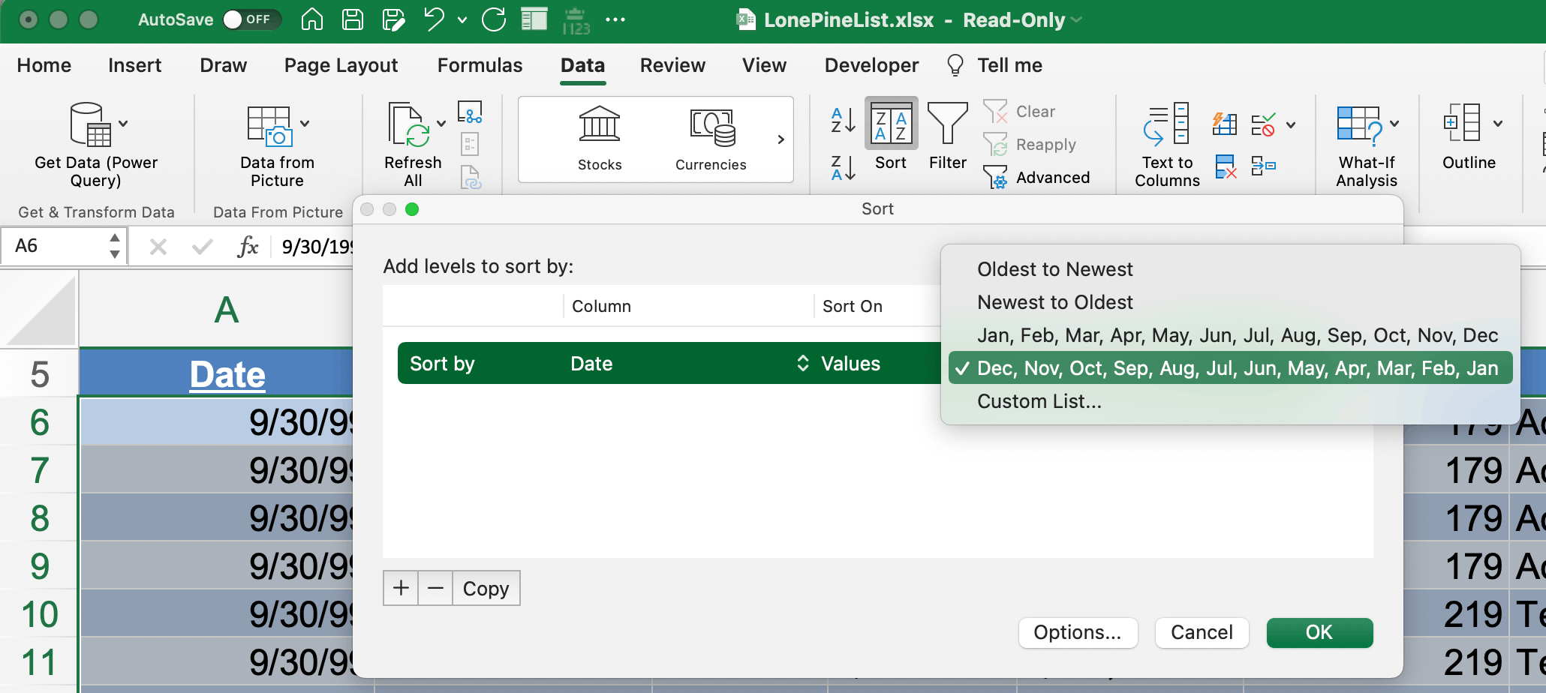
Task: Click the Options button
Action: (1077, 632)
